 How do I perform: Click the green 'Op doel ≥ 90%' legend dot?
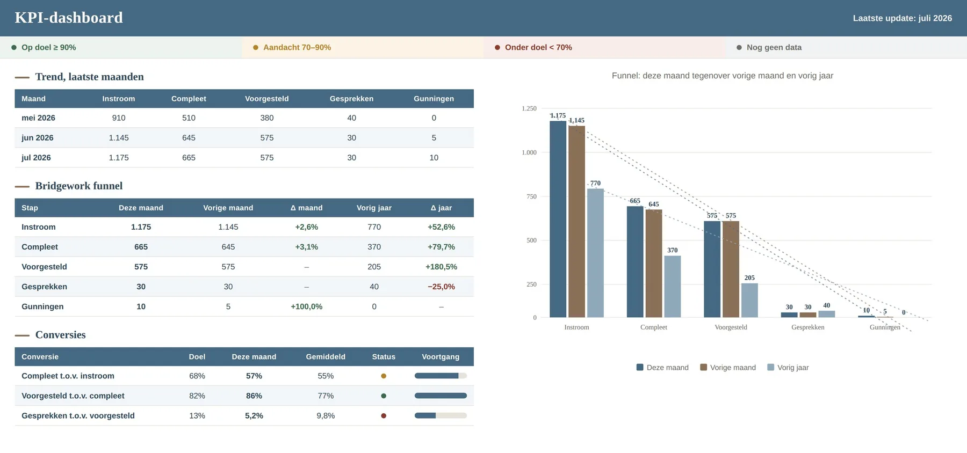(x=14, y=47)
